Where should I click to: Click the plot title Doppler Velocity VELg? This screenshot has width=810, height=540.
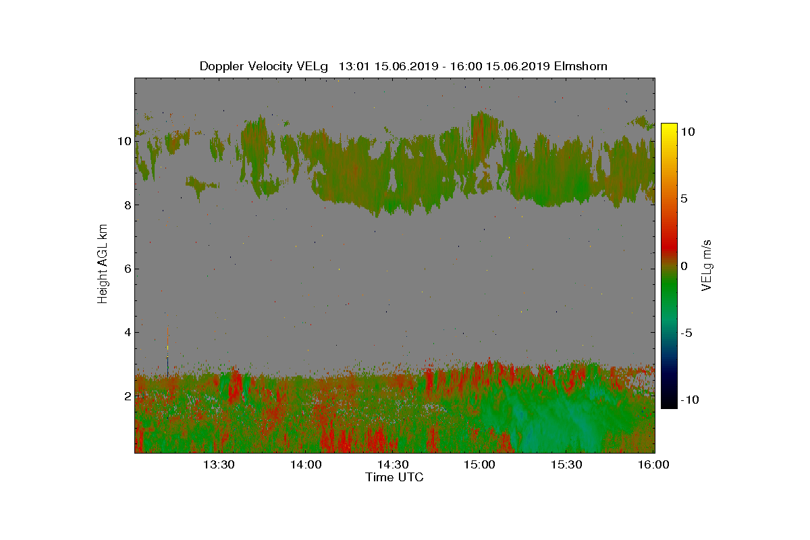click(x=264, y=66)
